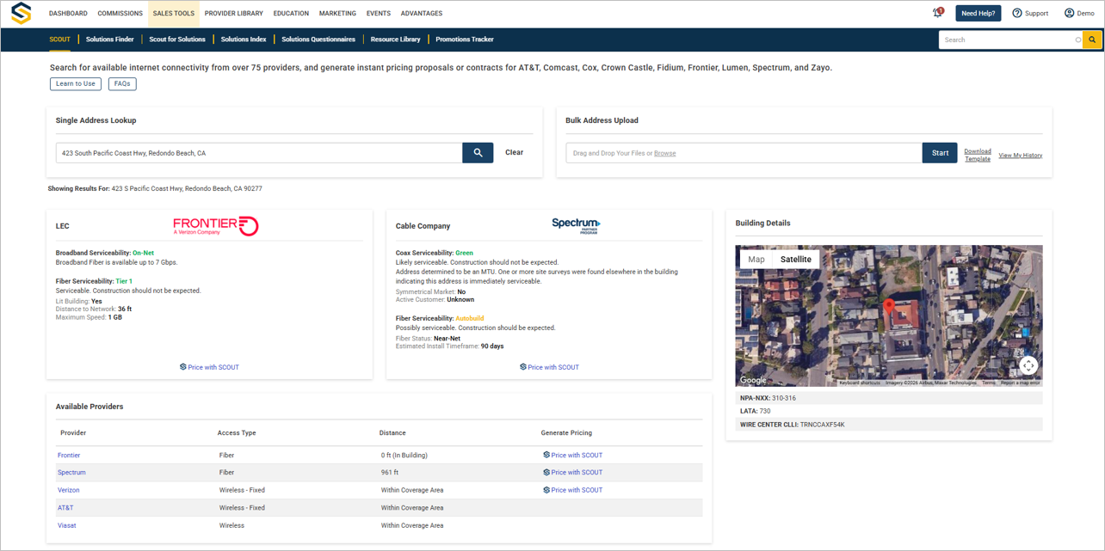1105x551 pixels.
Task: Switch to the Solutions Finder tab
Action: 110,40
